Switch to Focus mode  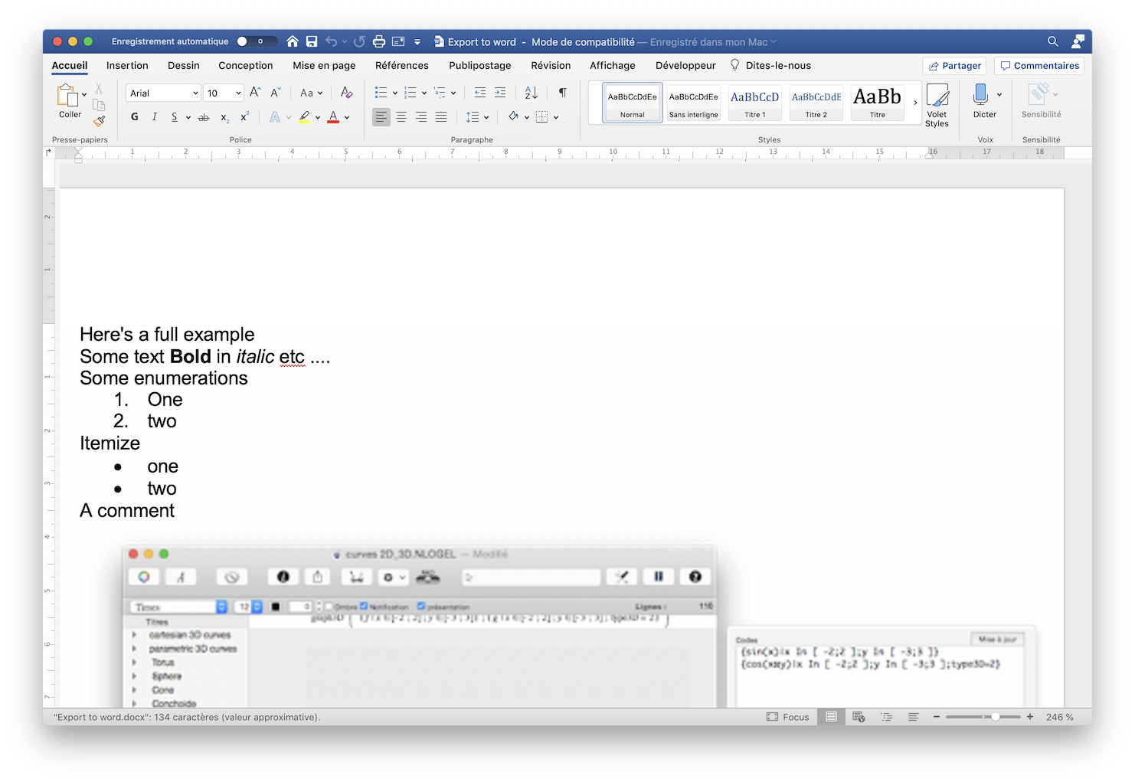788,717
